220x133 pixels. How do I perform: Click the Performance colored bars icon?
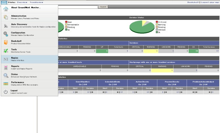point(6,84)
